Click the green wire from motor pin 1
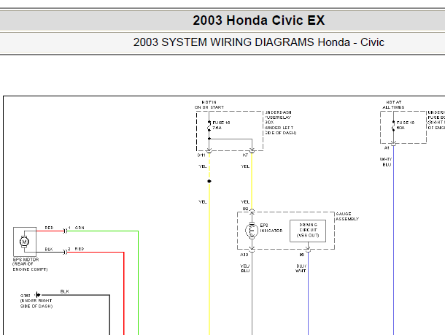The width and height of the screenshot is (445, 335). pyautogui.click(x=138, y=282)
